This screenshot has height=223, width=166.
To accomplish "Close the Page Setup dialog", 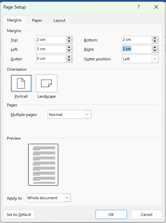I will pos(156,7).
